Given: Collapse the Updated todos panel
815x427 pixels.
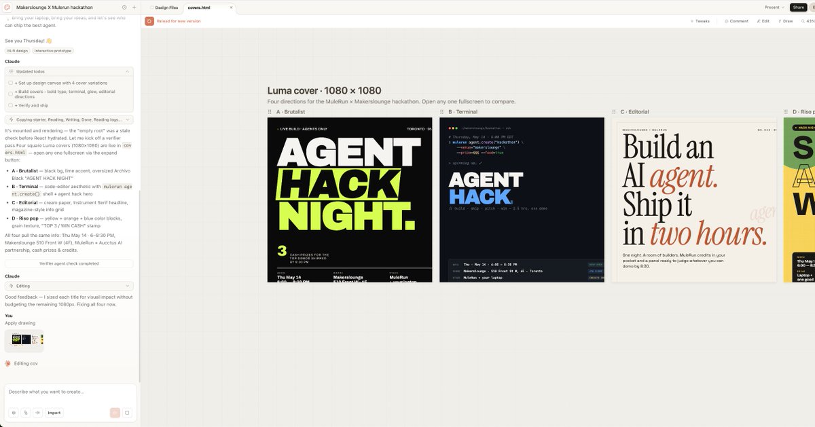Looking at the screenshot, I should (127, 71).
